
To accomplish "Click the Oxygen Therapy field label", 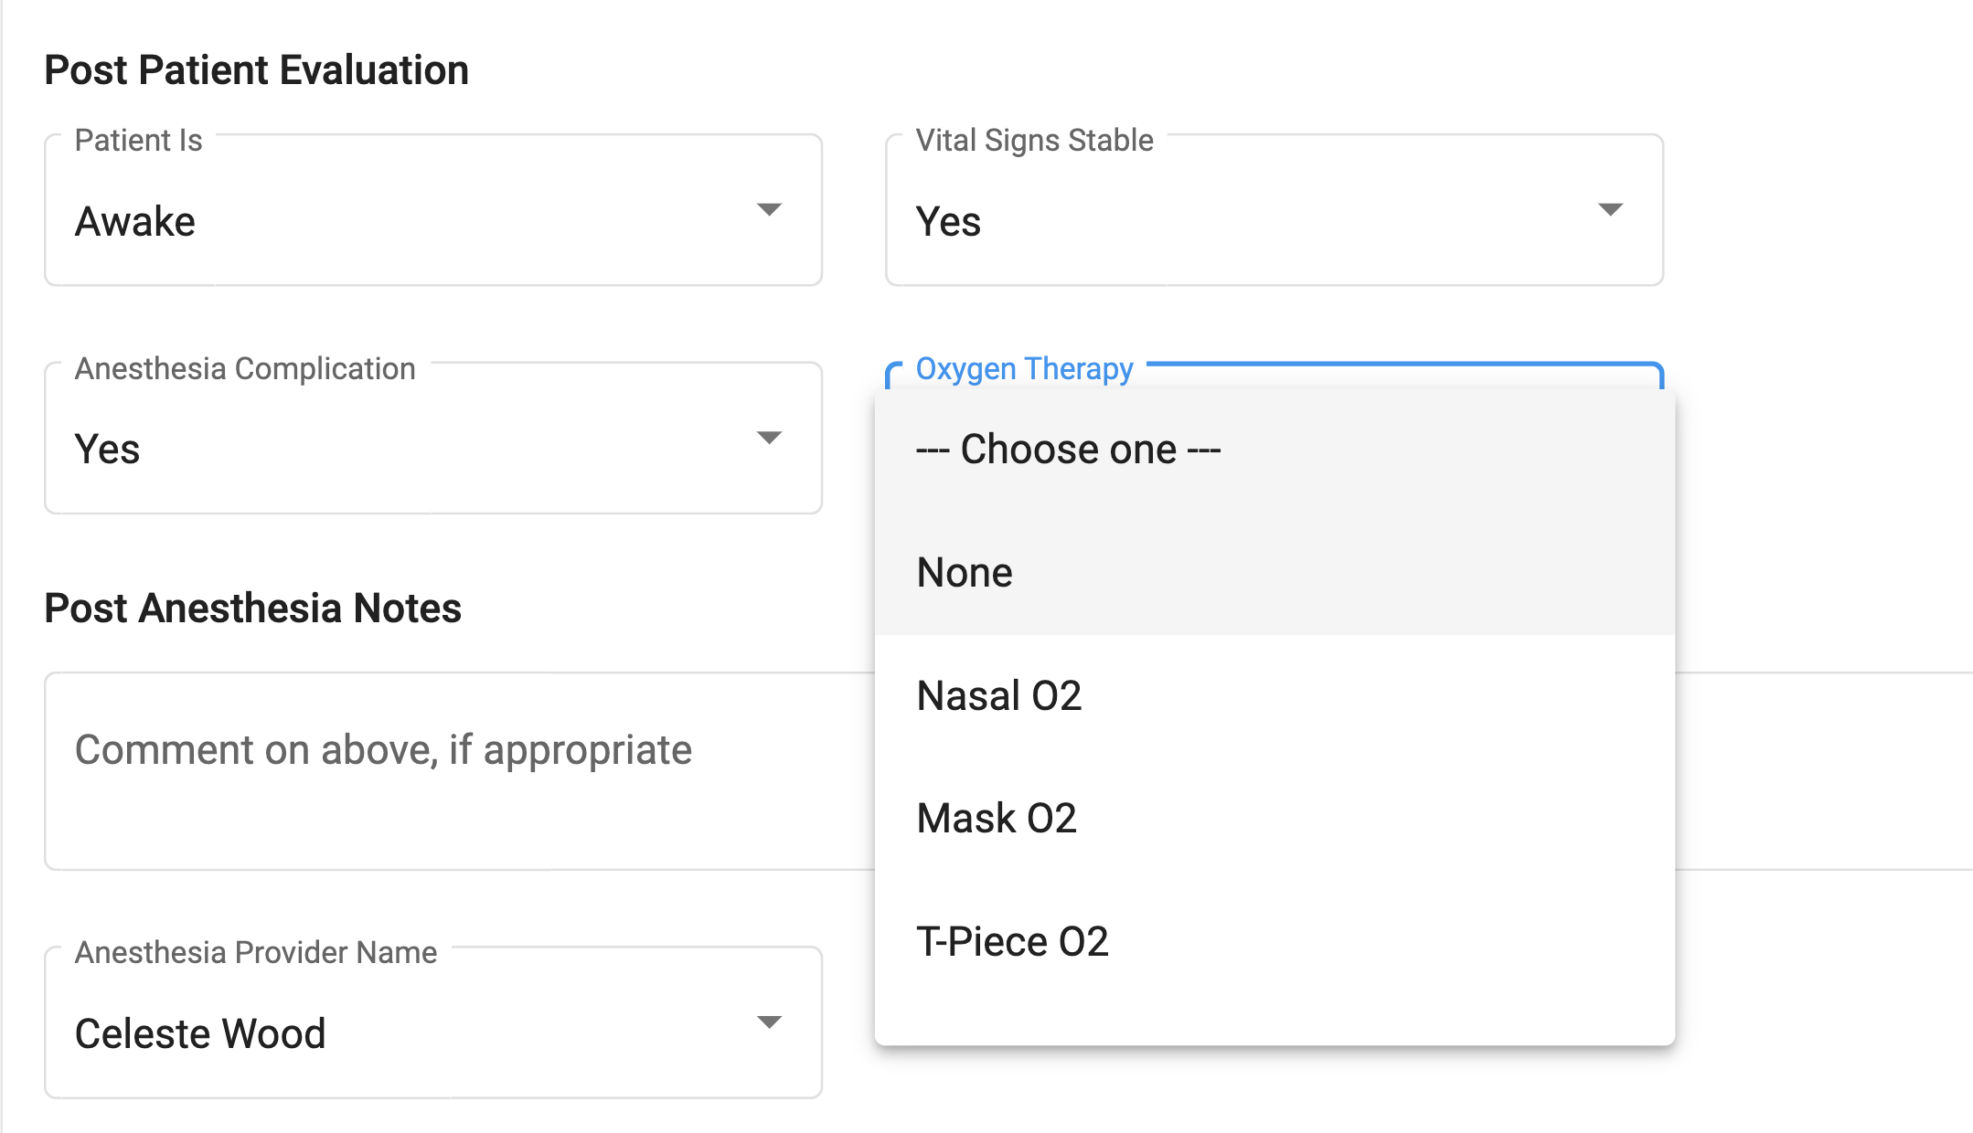I will [x=1024, y=369].
